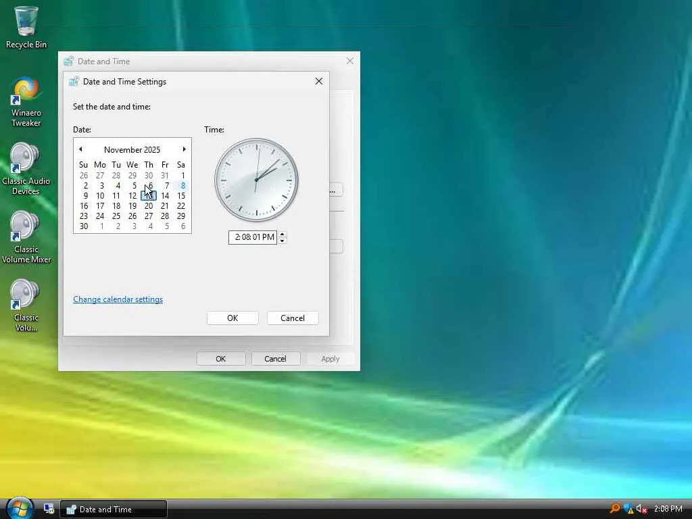Image resolution: width=692 pixels, height=519 pixels.
Task: Select the truncated Classic Volu... desktop shortcut
Action: pos(26,306)
